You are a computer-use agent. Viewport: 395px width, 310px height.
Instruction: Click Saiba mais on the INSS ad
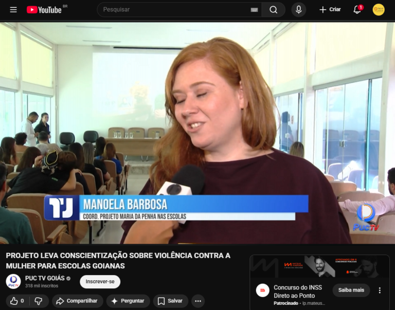(x=351, y=290)
